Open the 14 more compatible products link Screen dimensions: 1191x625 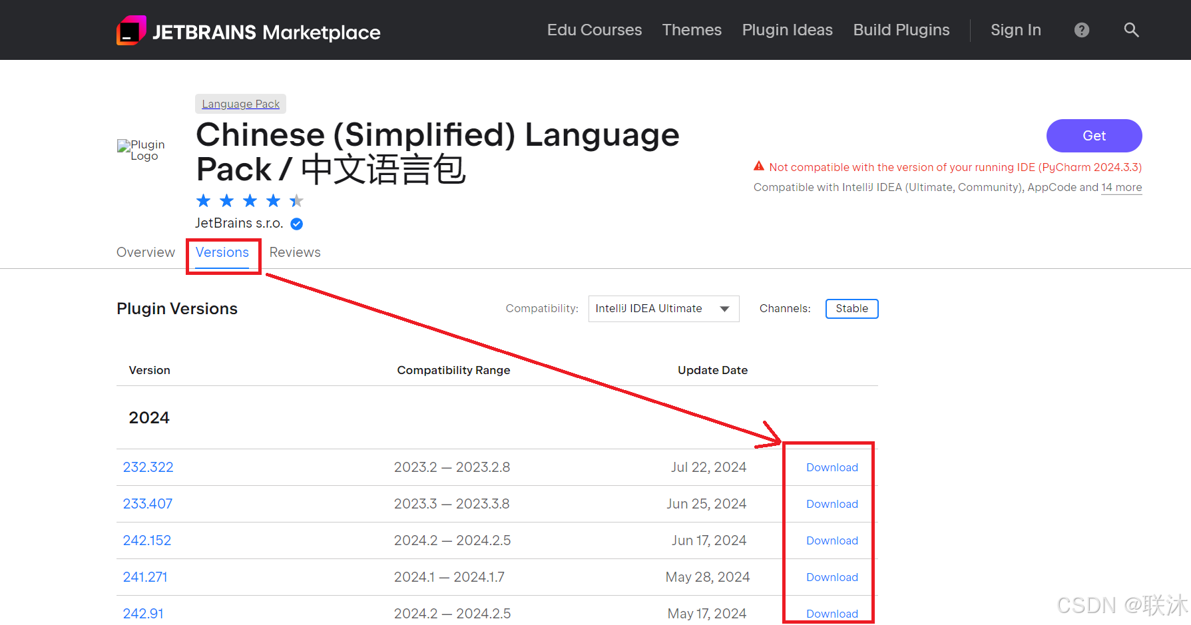[x=1122, y=187]
